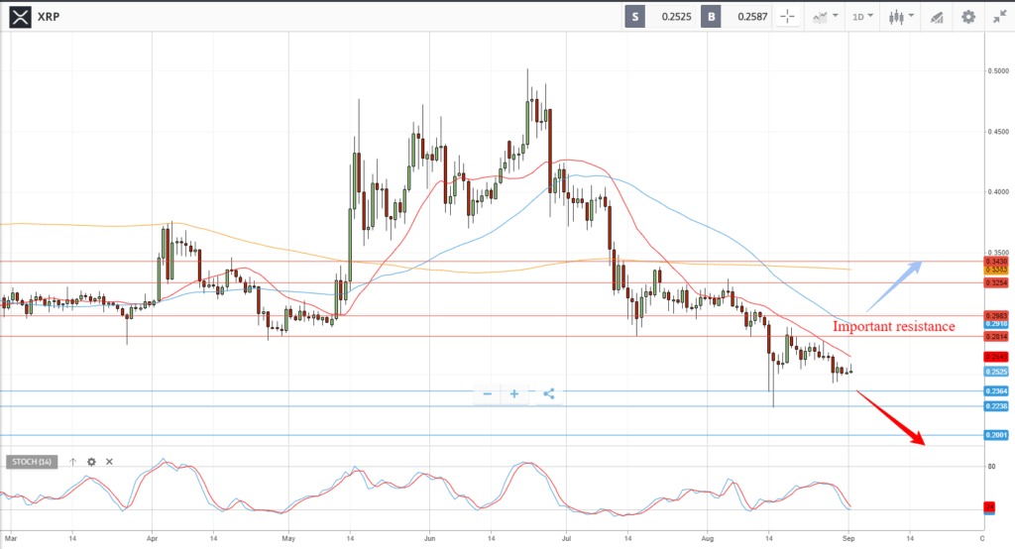
Task: Click the 'Mar' date axis label
Action: coord(10,538)
